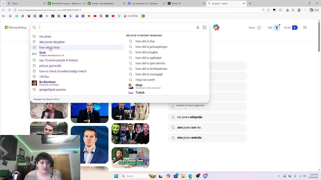Screen dimensions: 321x180
Task: Select 'ninja net worth' suggestion
Action: click(145, 80)
